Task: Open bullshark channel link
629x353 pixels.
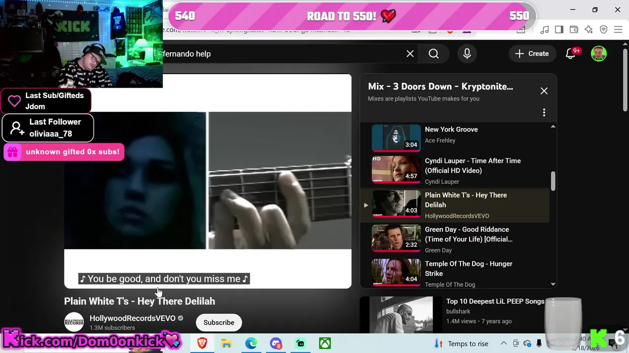Action: [458, 311]
